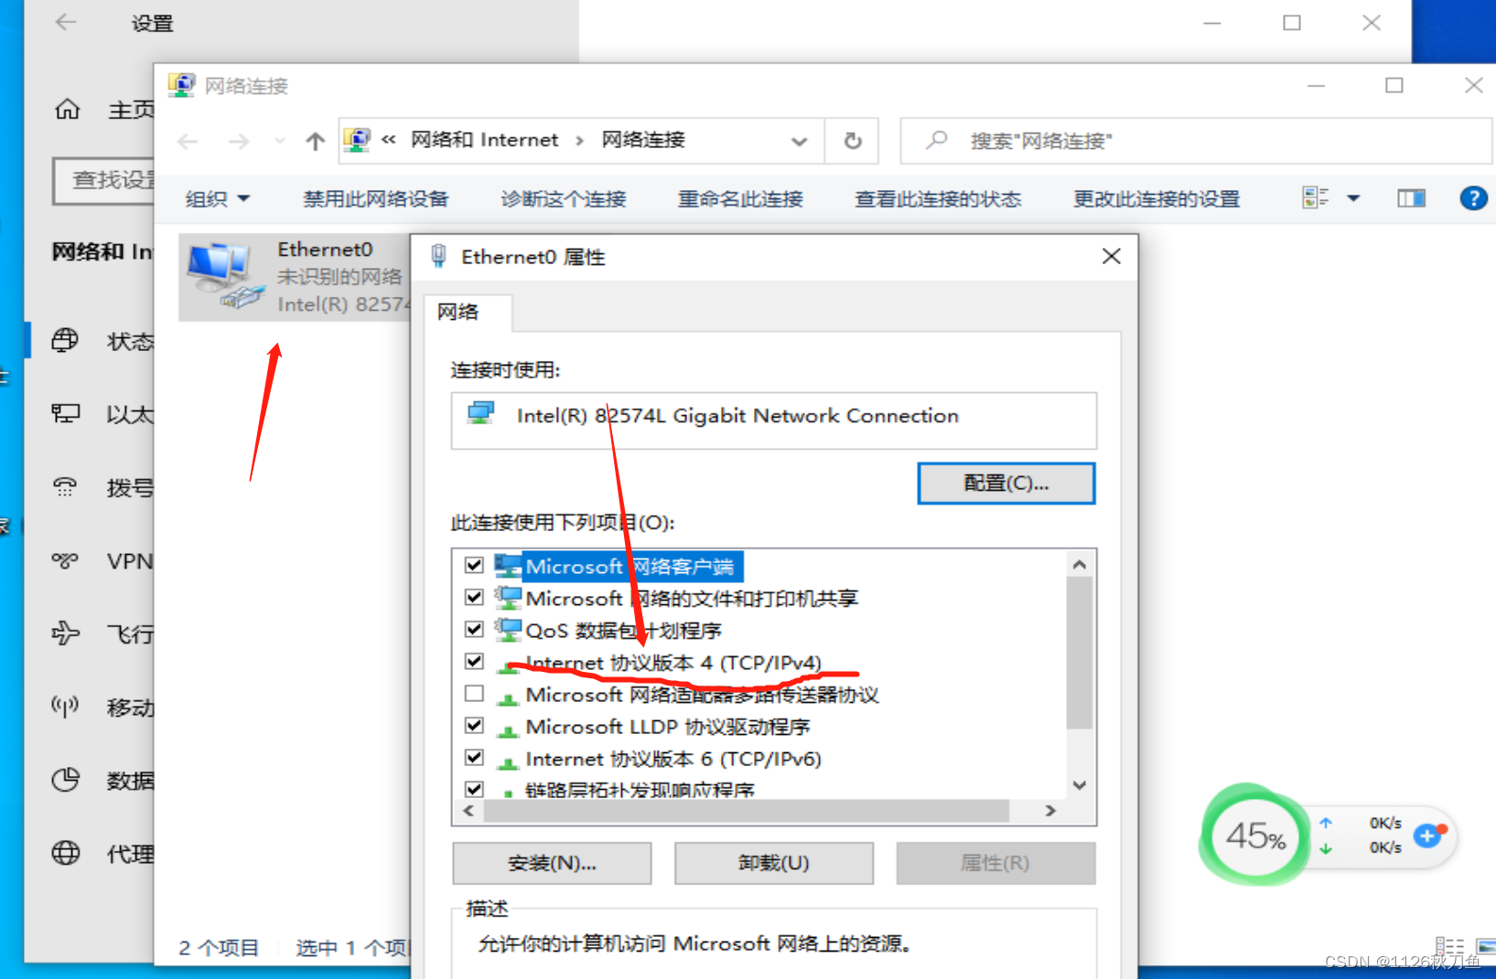Click 网络和 Internet breadcrumb
This screenshot has width=1496, height=979.
pyautogui.click(x=484, y=140)
